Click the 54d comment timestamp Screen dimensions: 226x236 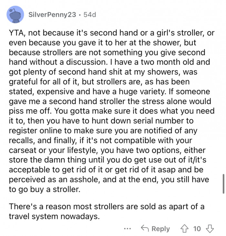tap(89, 15)
